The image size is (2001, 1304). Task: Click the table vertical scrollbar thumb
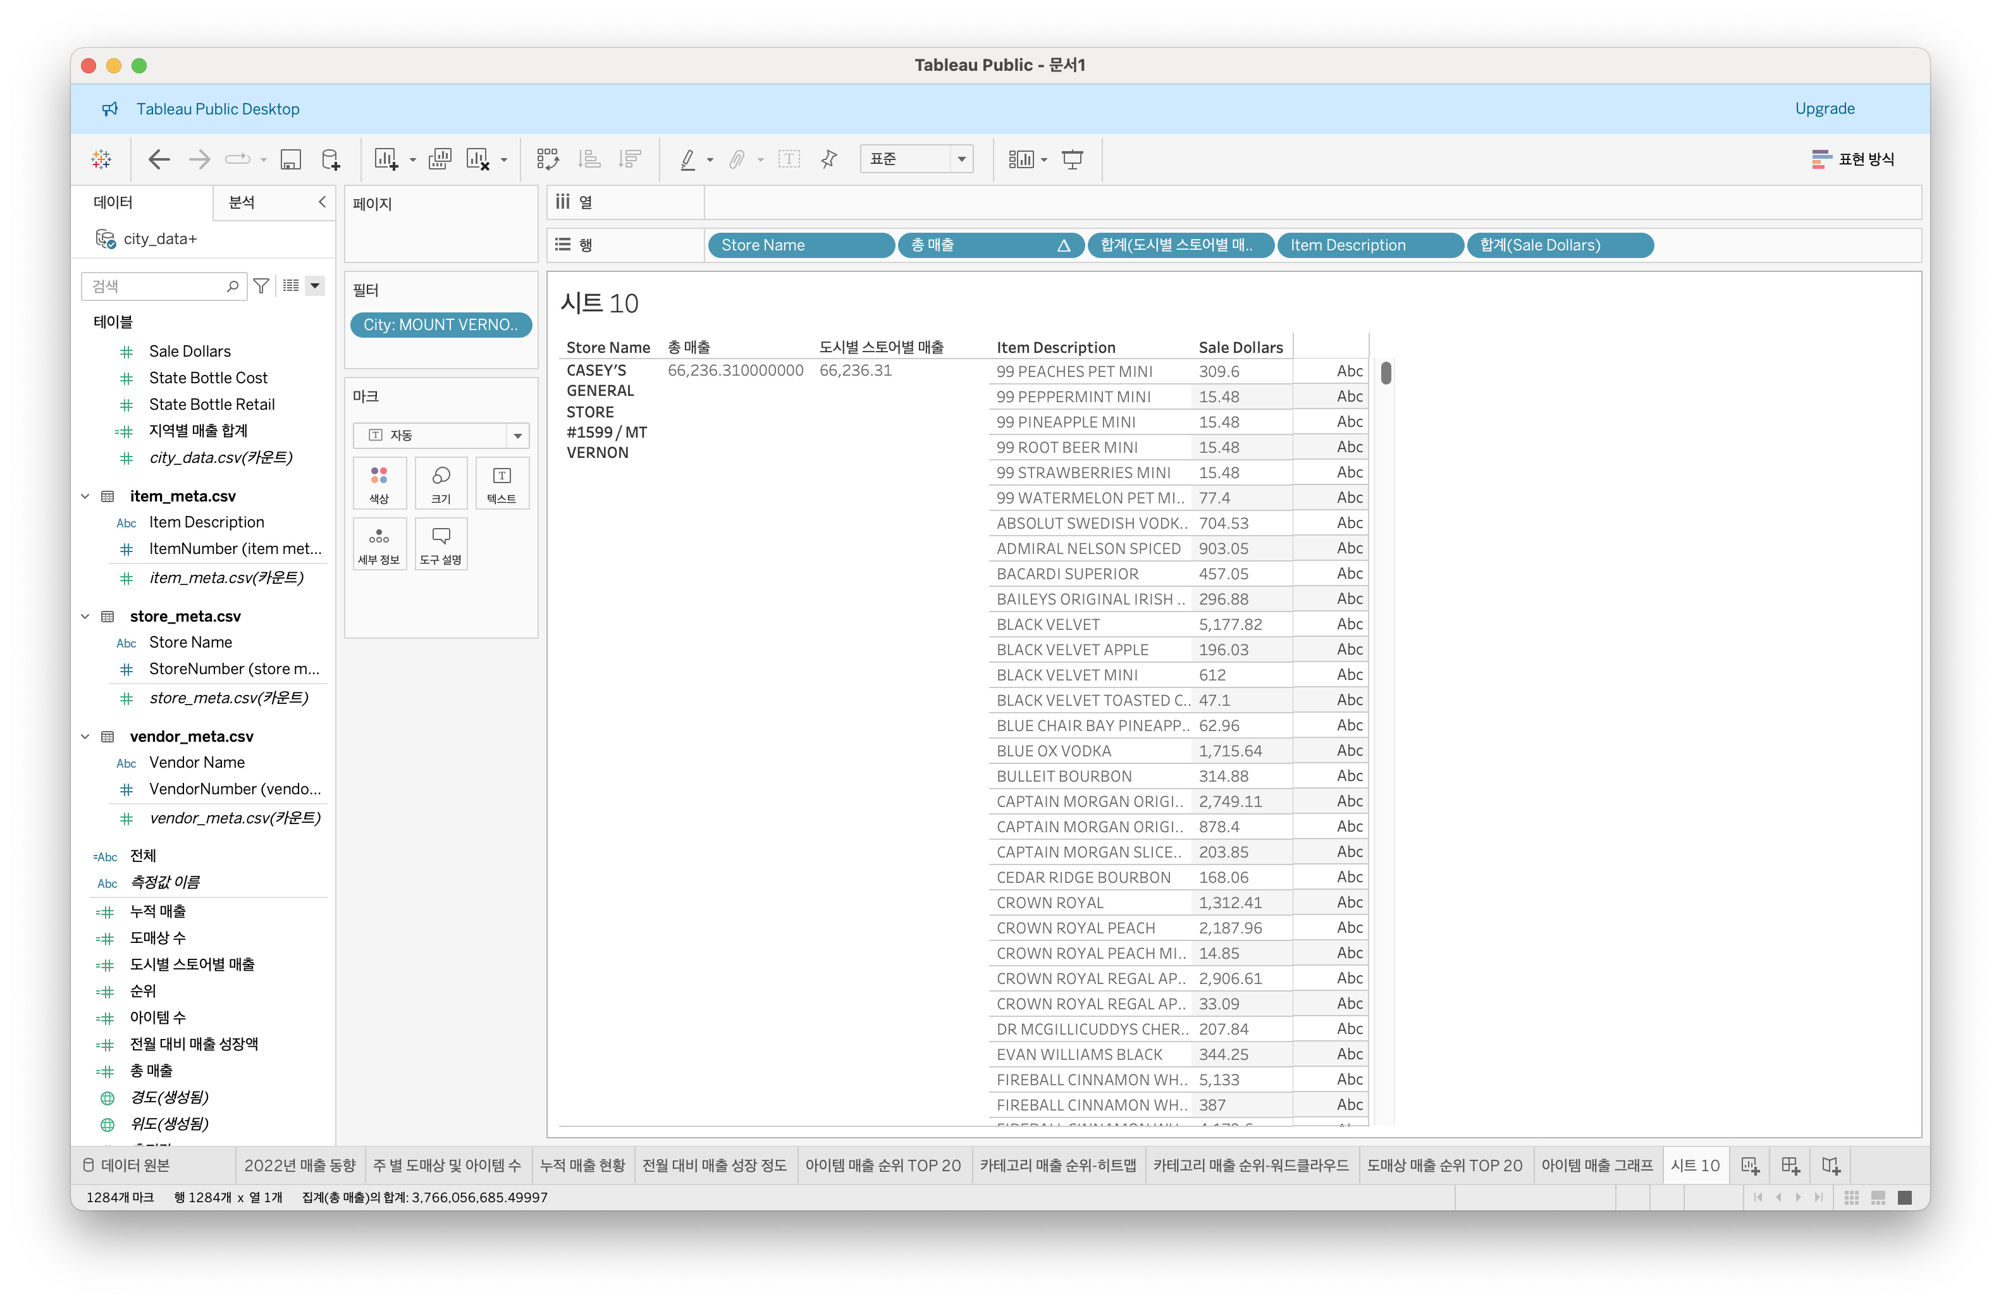[x=1386, y=372]
